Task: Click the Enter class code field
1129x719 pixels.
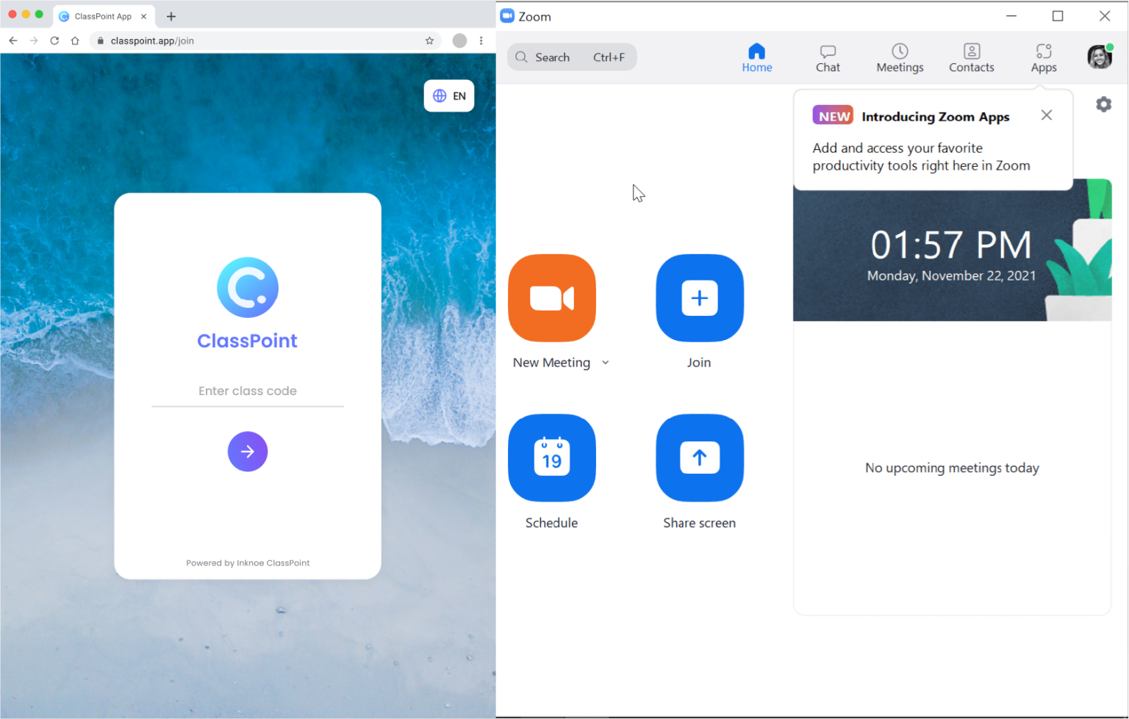Action: coord(247,390)
